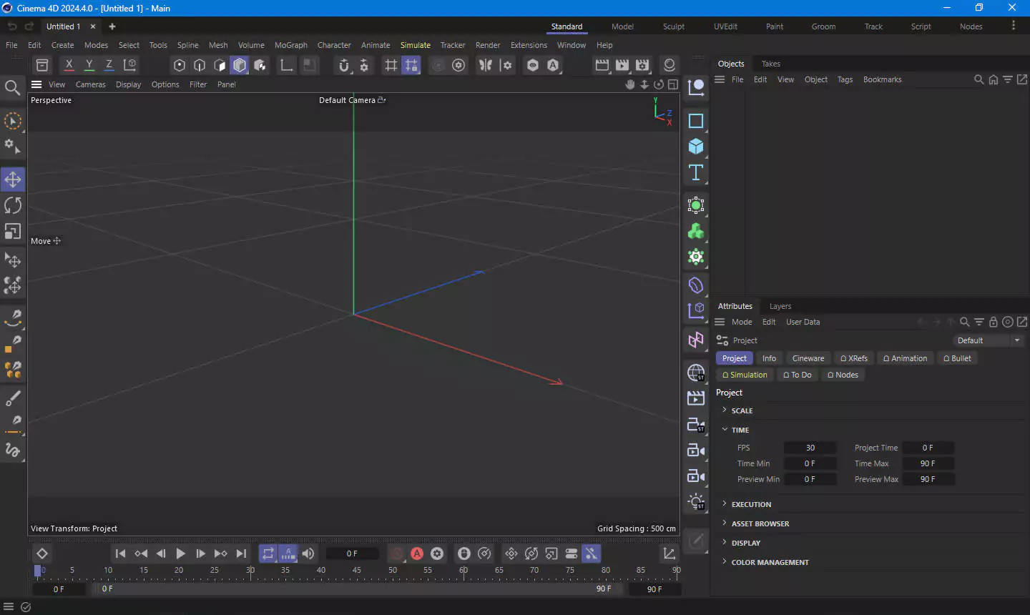The height and width of the screenshot is (615, 1030).
Task: Click the Info button in Attributes
Action: [769, 358]
